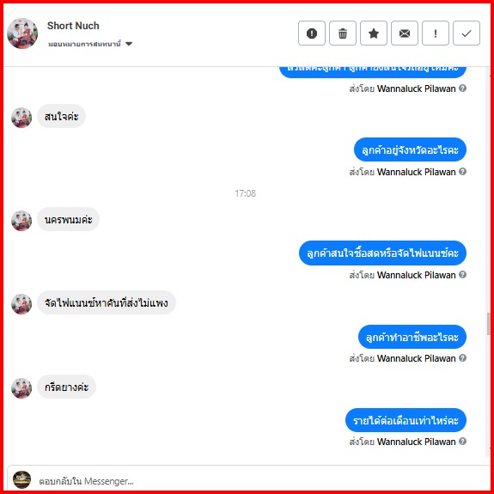The image size is (494, 494).
Task: Click help icon under รายได้ต่อเดือนเท่าไหร่คะ message
Action: (462, 441)
